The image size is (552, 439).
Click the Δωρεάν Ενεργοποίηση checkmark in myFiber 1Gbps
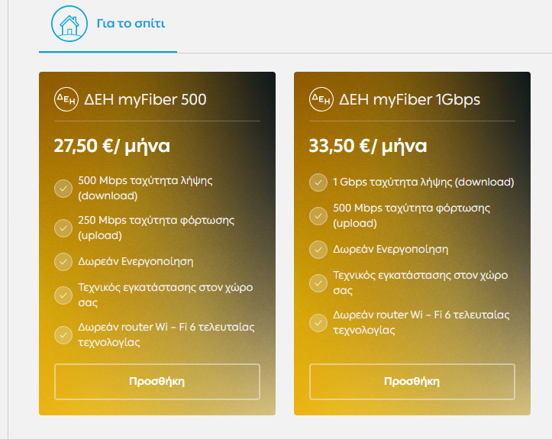318,250
